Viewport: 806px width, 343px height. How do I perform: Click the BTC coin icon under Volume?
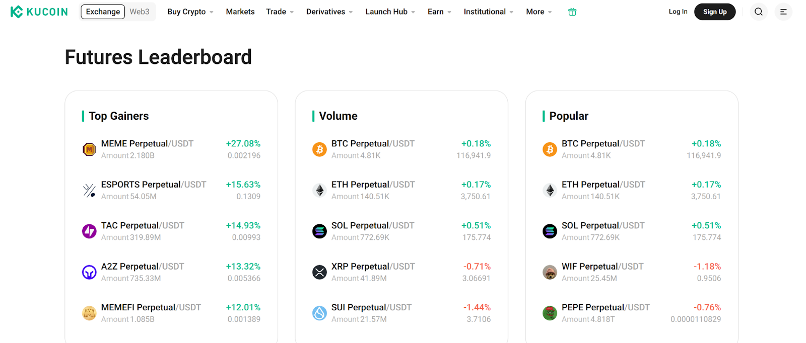coord(319,149)
